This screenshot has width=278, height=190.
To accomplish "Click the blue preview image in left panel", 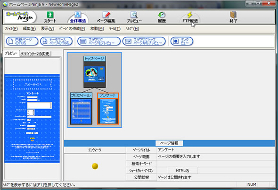I will click(32, 118).
